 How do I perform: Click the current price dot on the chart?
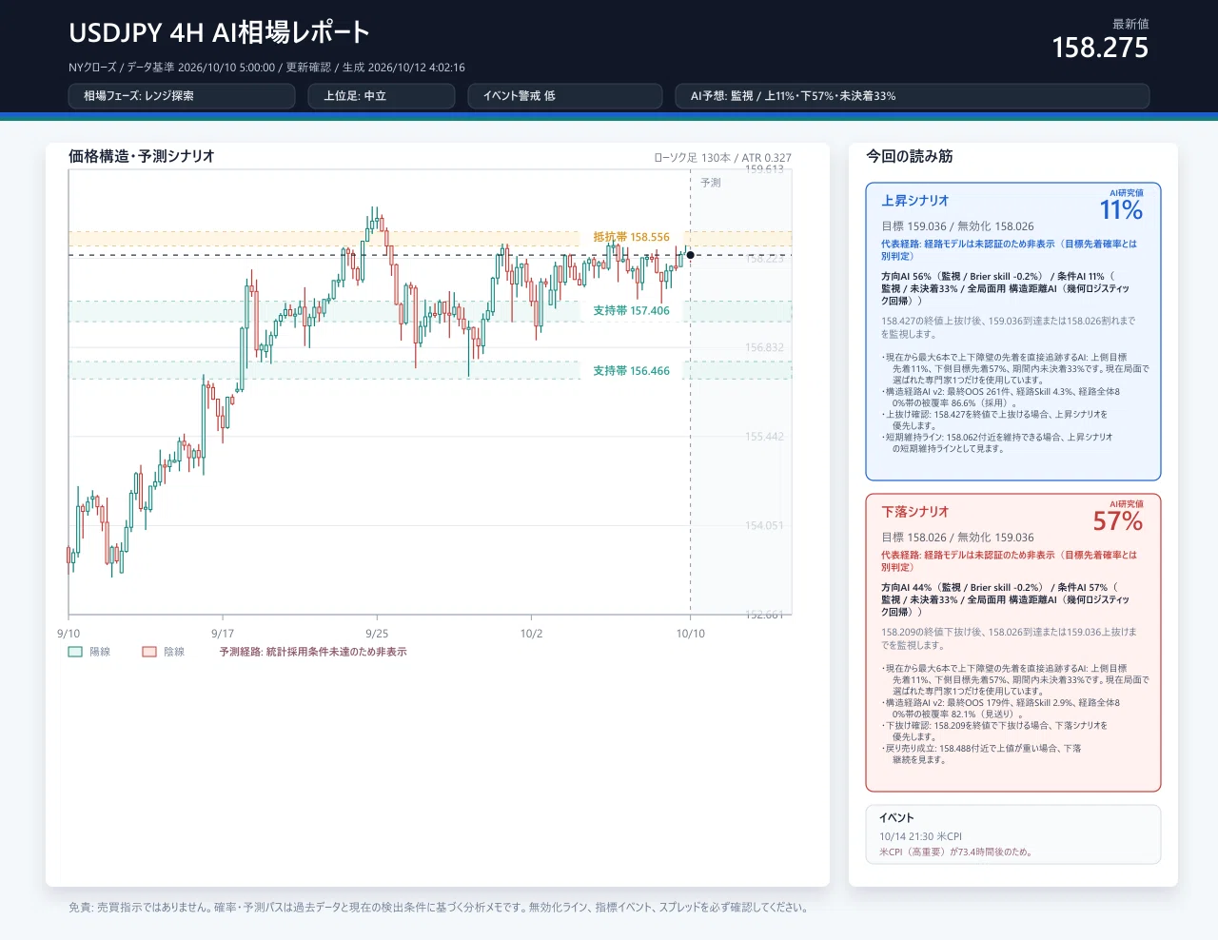690,255
